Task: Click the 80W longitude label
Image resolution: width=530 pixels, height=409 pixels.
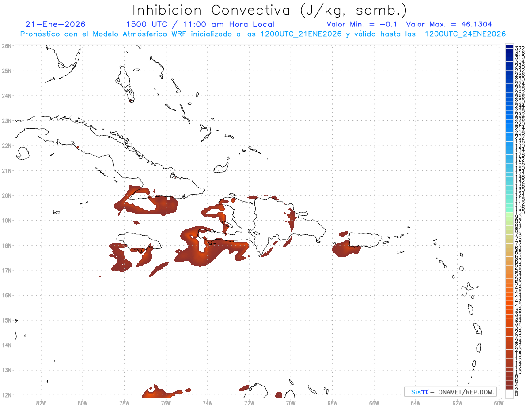Action: (83, 402)
